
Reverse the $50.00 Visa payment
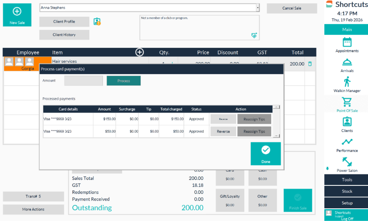(223, 131)
